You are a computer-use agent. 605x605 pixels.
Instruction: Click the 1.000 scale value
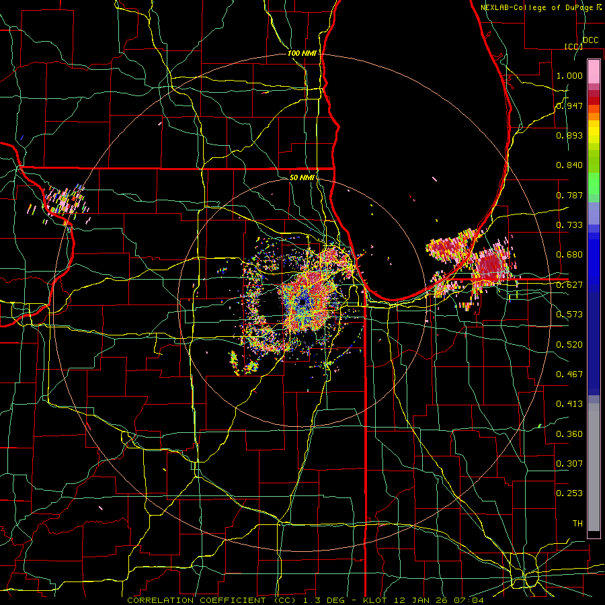coord(569,75)
